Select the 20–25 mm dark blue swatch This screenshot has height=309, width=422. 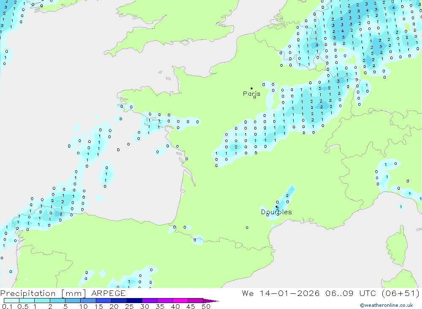pyautogui.click(x=119, y=301)
